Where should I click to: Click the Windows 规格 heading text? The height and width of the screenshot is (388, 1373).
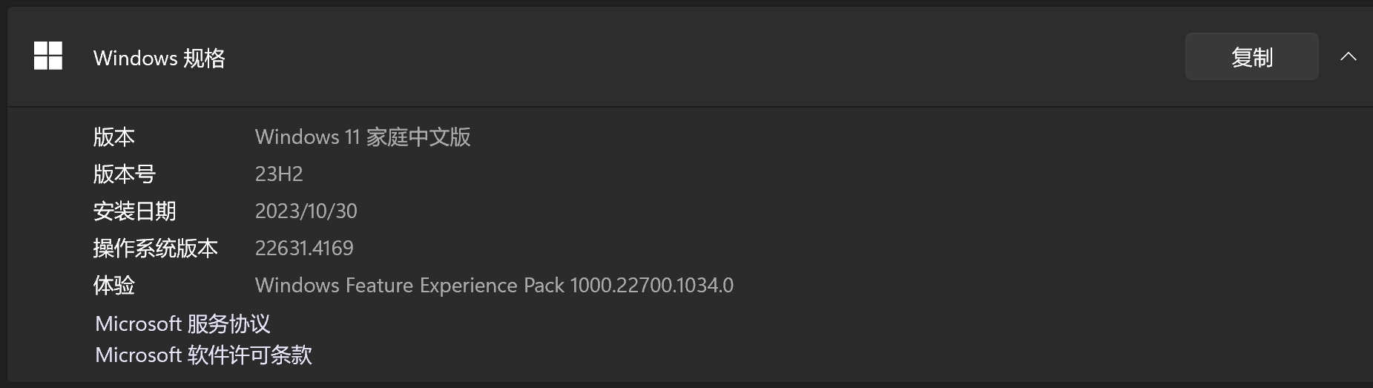(159, 58)
